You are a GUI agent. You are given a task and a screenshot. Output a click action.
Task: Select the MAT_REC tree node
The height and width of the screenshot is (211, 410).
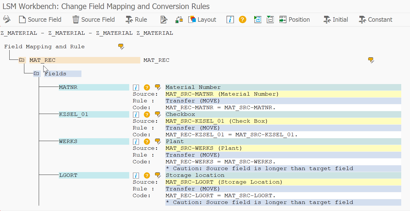coord(85,60)
